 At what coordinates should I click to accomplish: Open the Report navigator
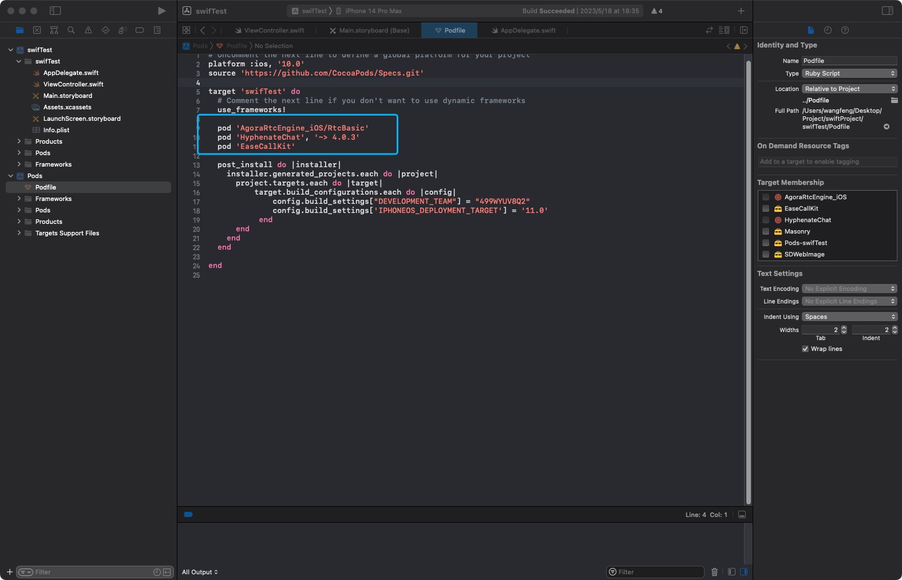[x=157, y=30]
